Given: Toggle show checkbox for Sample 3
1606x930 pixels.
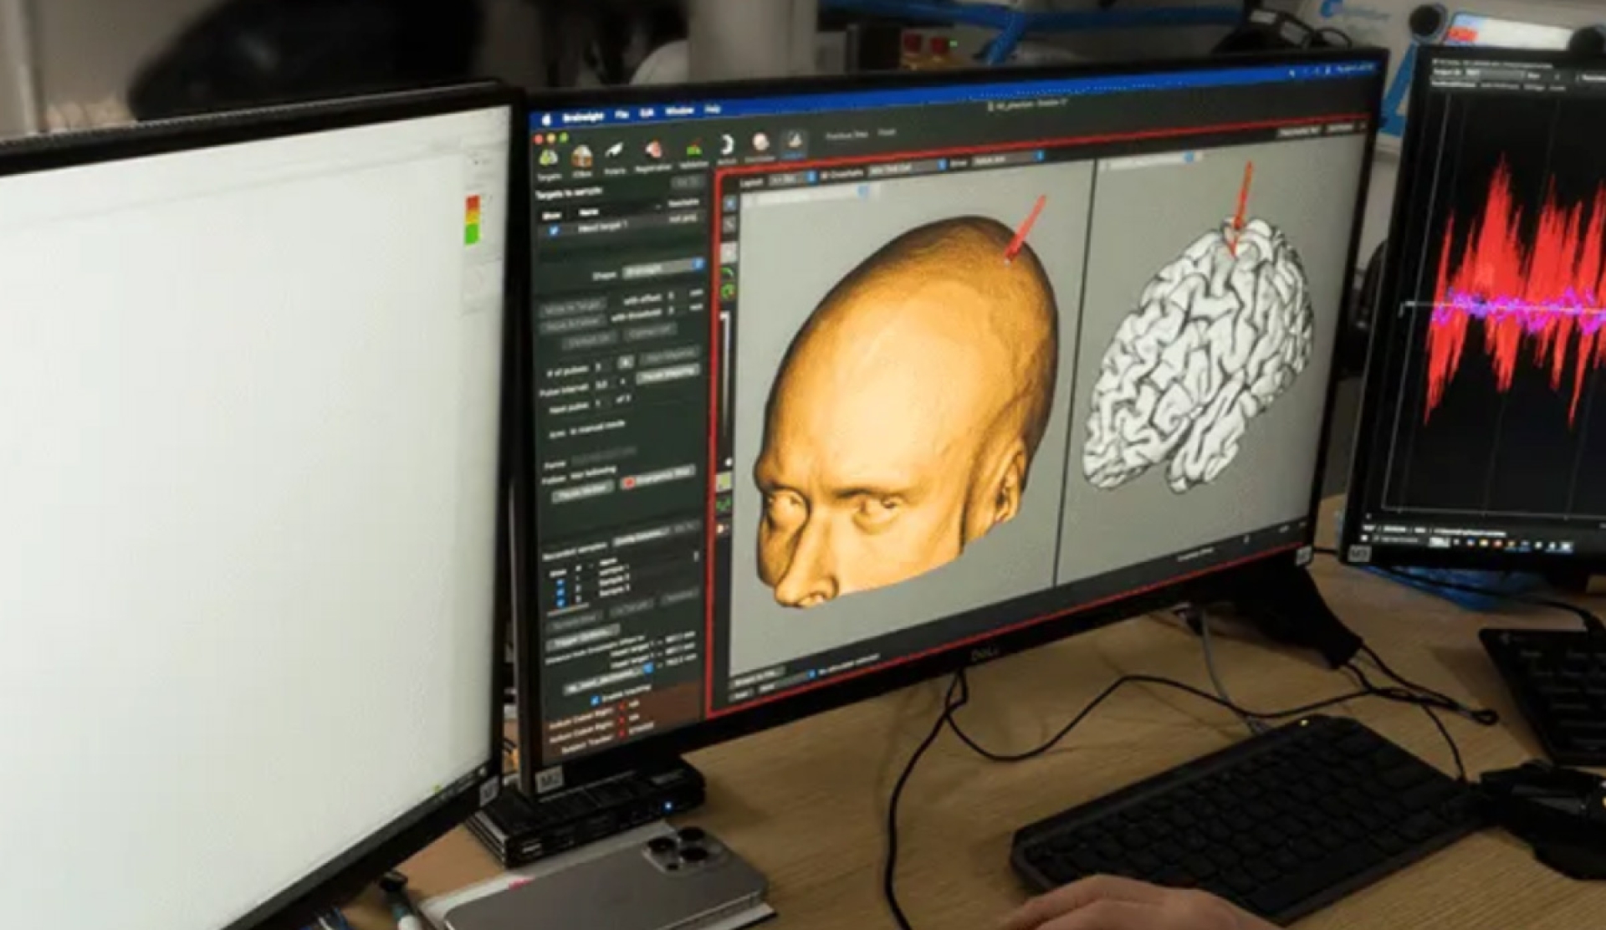Looking at the screenshot, I should tap(560, 601).
